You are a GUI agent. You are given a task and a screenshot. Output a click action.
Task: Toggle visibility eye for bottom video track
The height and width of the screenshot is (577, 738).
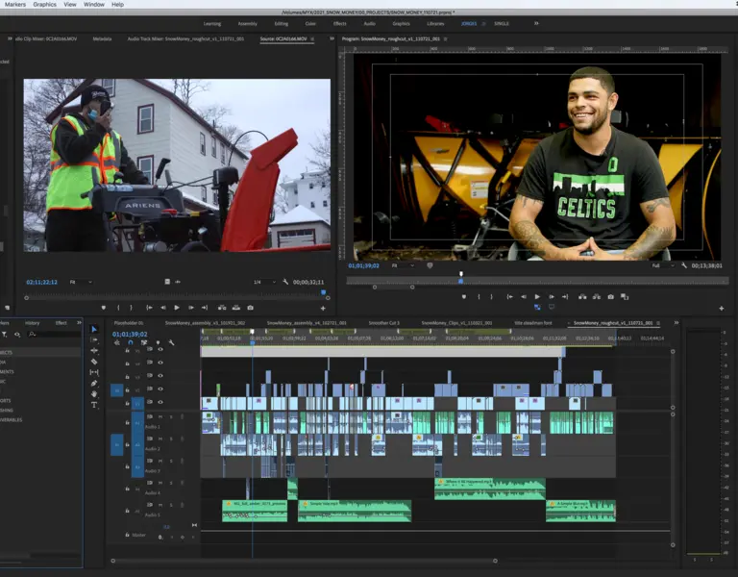point(160,402)
